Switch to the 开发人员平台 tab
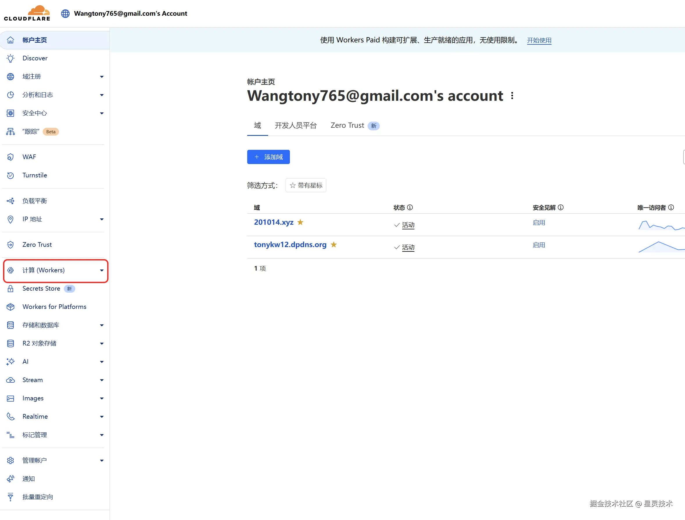 [x=295, y=125]
